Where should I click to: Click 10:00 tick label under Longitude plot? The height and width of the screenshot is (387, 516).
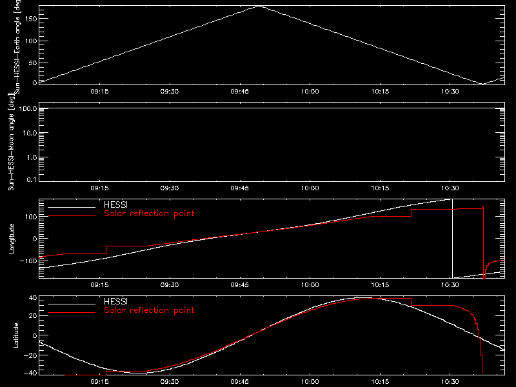pos(310,285)
